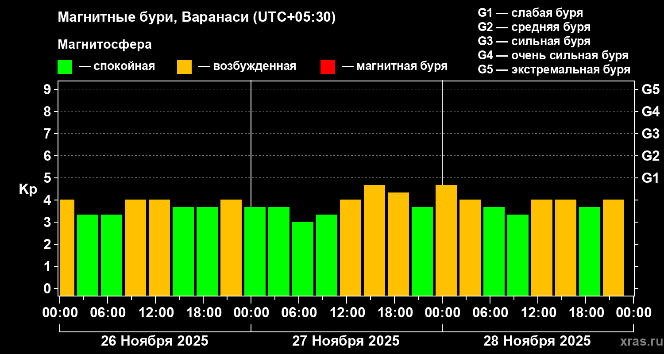Select the "26 Ноября 2025" date label
This screenshot has height=354, width=664.
tap(154, 341)
